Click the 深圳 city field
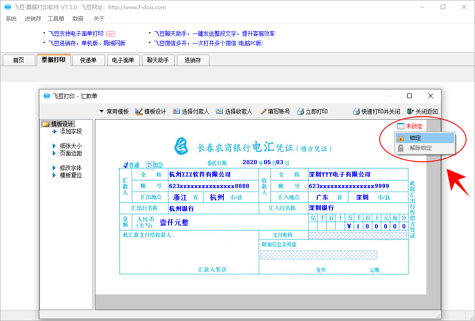This screenshot has width=475, height=321. (x=362, y=197)
